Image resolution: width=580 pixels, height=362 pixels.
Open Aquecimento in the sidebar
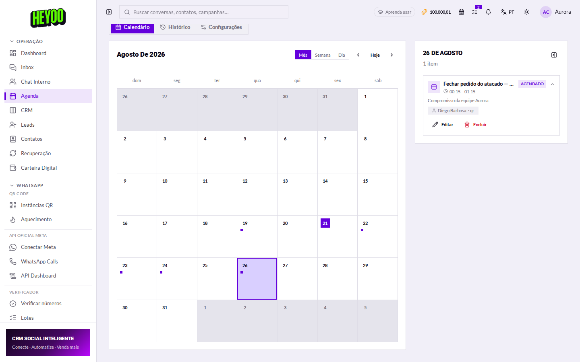tap(48, 219)
